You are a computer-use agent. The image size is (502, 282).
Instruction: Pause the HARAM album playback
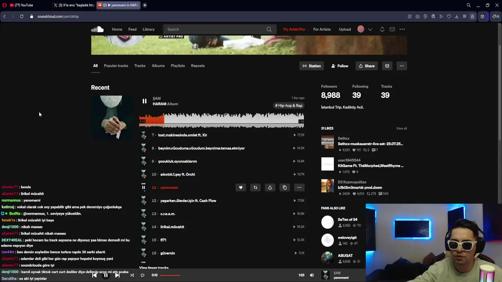144,101
